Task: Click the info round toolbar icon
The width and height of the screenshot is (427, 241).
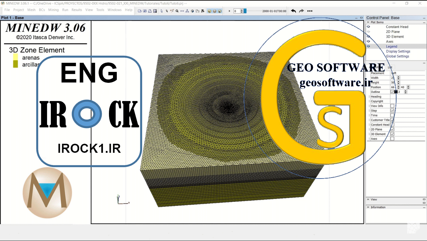Action: [x=219, y=11]
